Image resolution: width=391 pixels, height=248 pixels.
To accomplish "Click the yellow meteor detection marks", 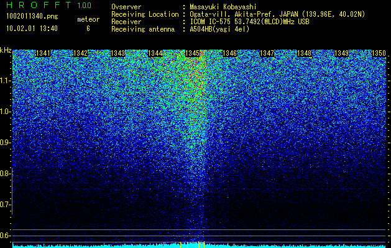I will pyautogui.click(x=192, y=245).
